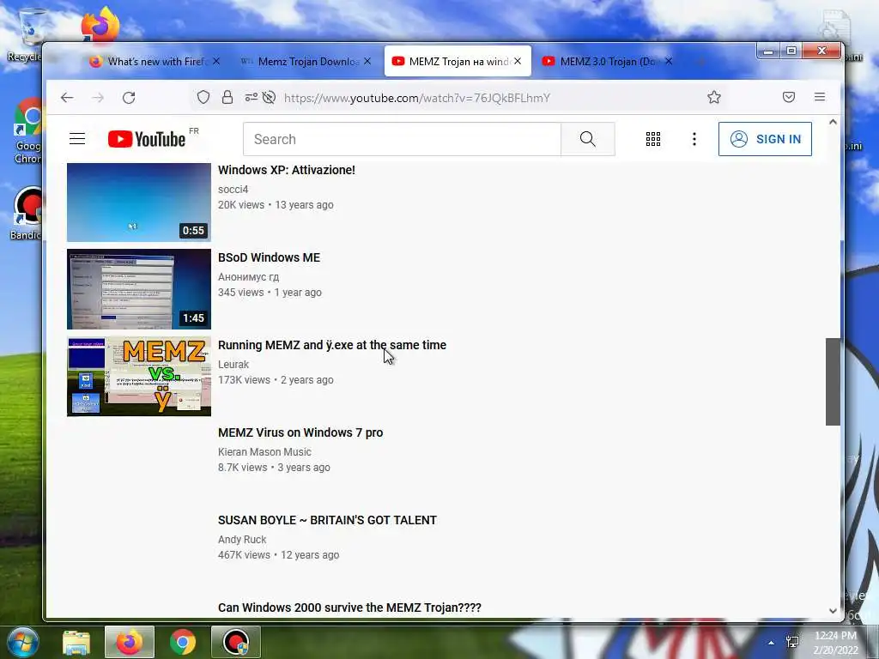This screenshot has width=879, height=659.
Task: Open BSoD Windows ME video thumbnail
Action: [139, 289]
